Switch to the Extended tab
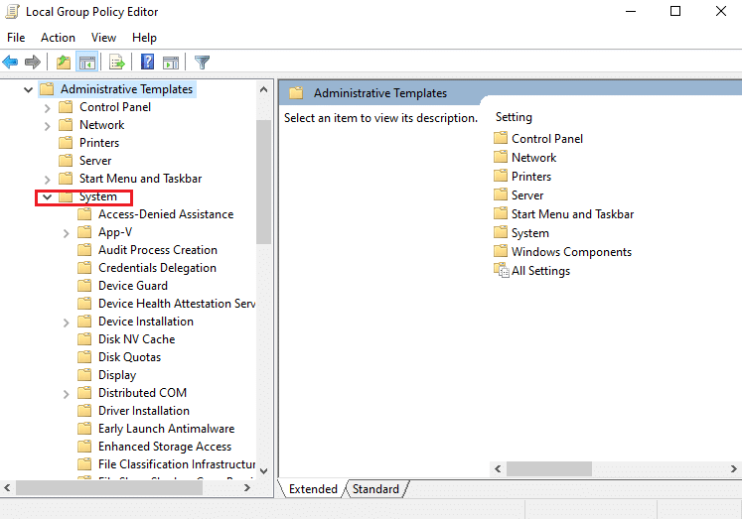The height and width of the screenshot is (519, 742). coord(313,489)
